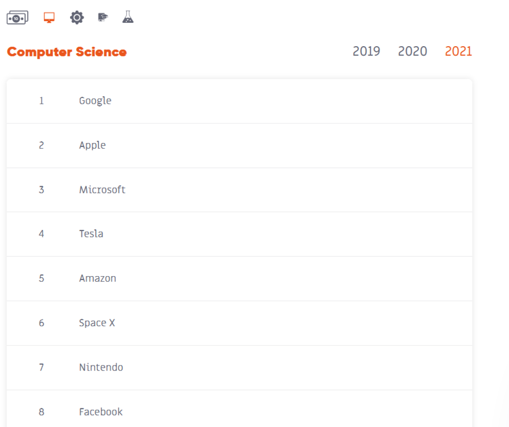Switch to the 2019 rankings tab

click(366, 51)
